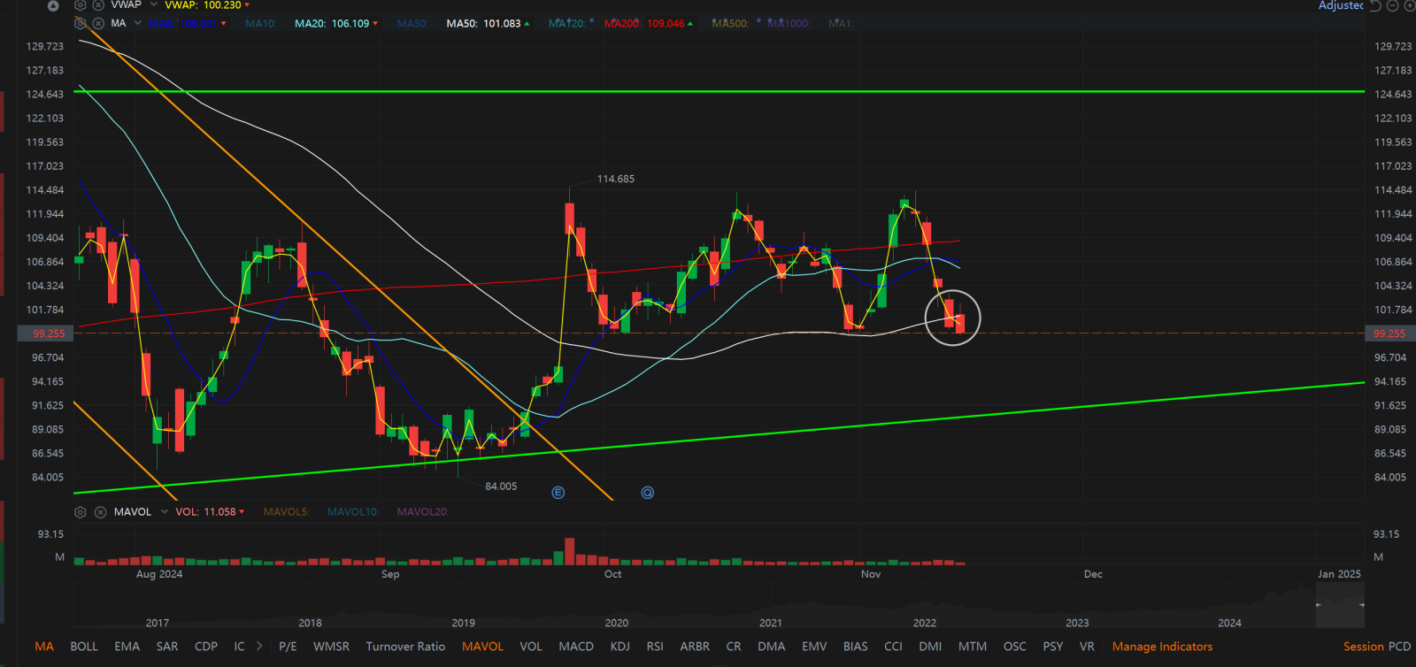Select the VOL sub-indicator tab

[531, 647]
